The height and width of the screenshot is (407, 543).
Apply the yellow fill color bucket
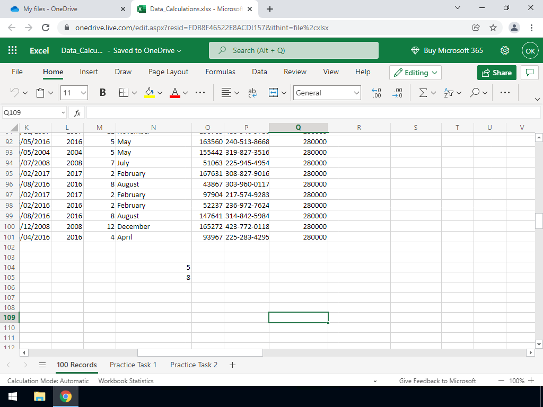(150, 93)
